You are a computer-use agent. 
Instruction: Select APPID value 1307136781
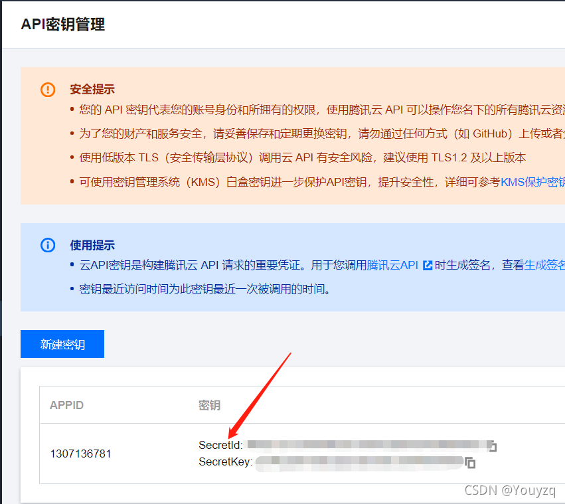81,454
